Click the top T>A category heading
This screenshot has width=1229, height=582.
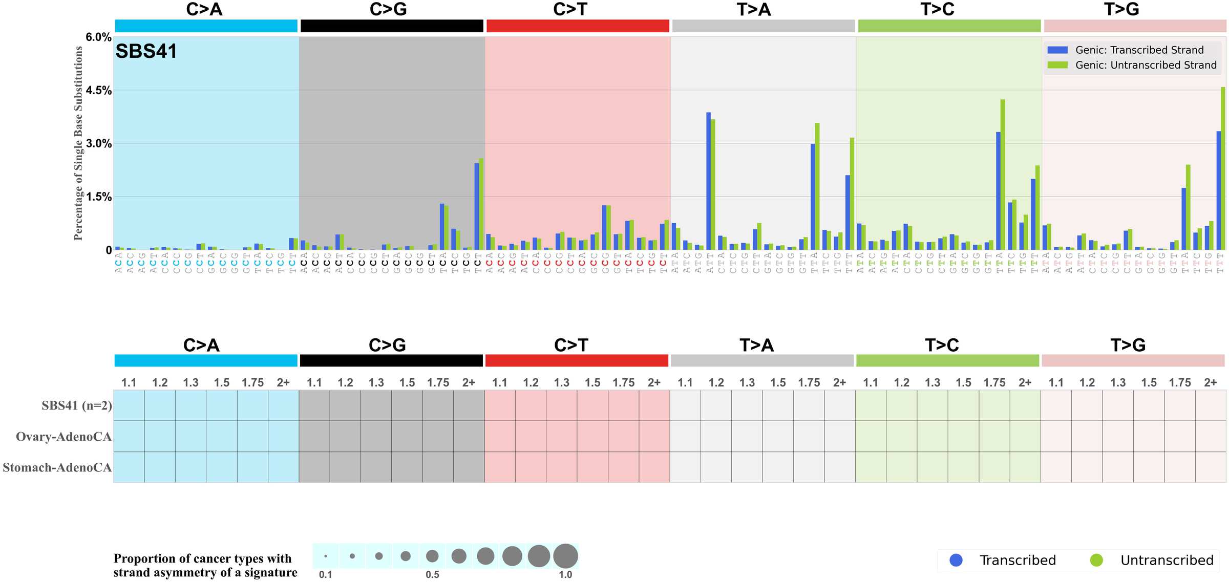(x=753, y=9)
